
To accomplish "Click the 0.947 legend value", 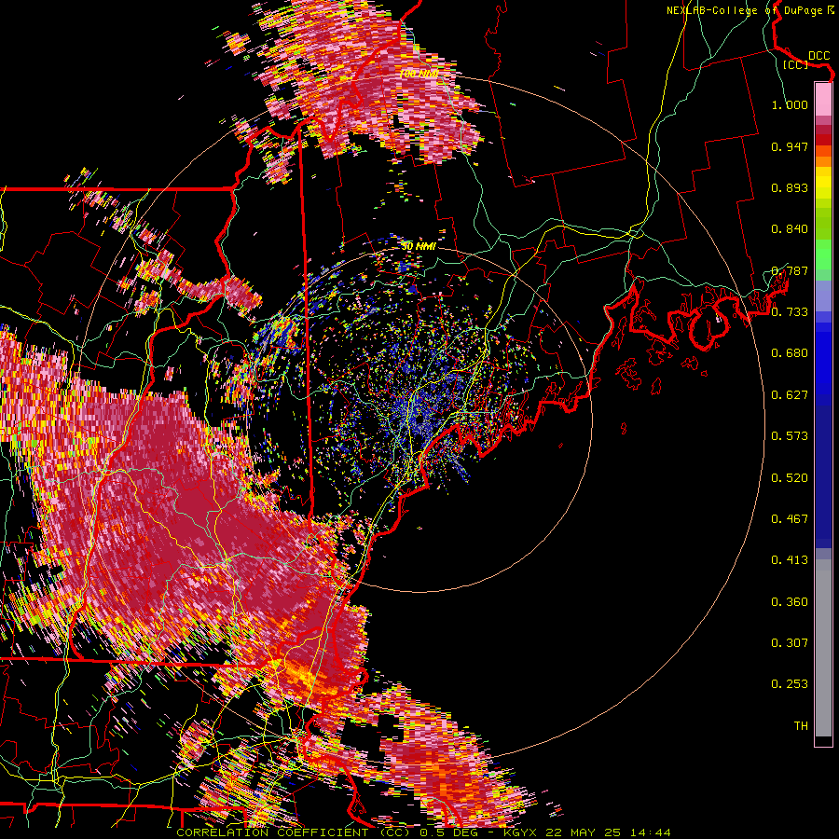I will click(x=790, y=146).
